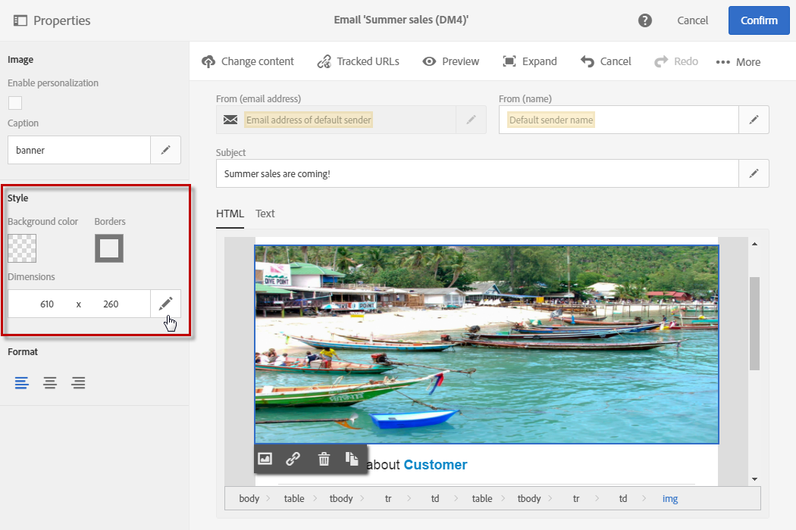Edit the caption with the pencil icon

[165, 150]
